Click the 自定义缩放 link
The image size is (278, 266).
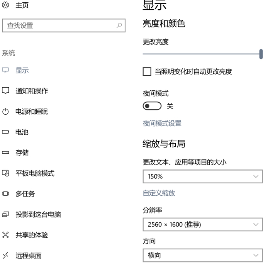click(159, 193)
